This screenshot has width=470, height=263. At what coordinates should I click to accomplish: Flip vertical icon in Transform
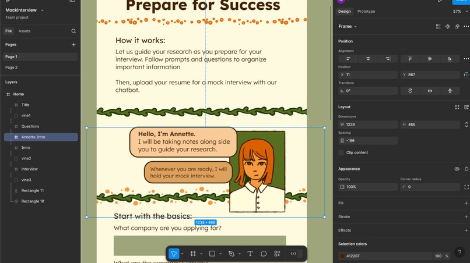pyautogui.click(x=450, y=91)
